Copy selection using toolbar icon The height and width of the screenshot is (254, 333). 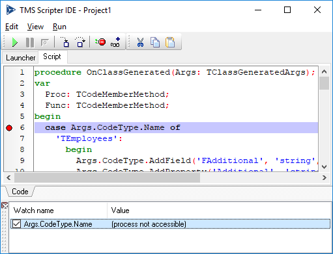tap(155, 42)
